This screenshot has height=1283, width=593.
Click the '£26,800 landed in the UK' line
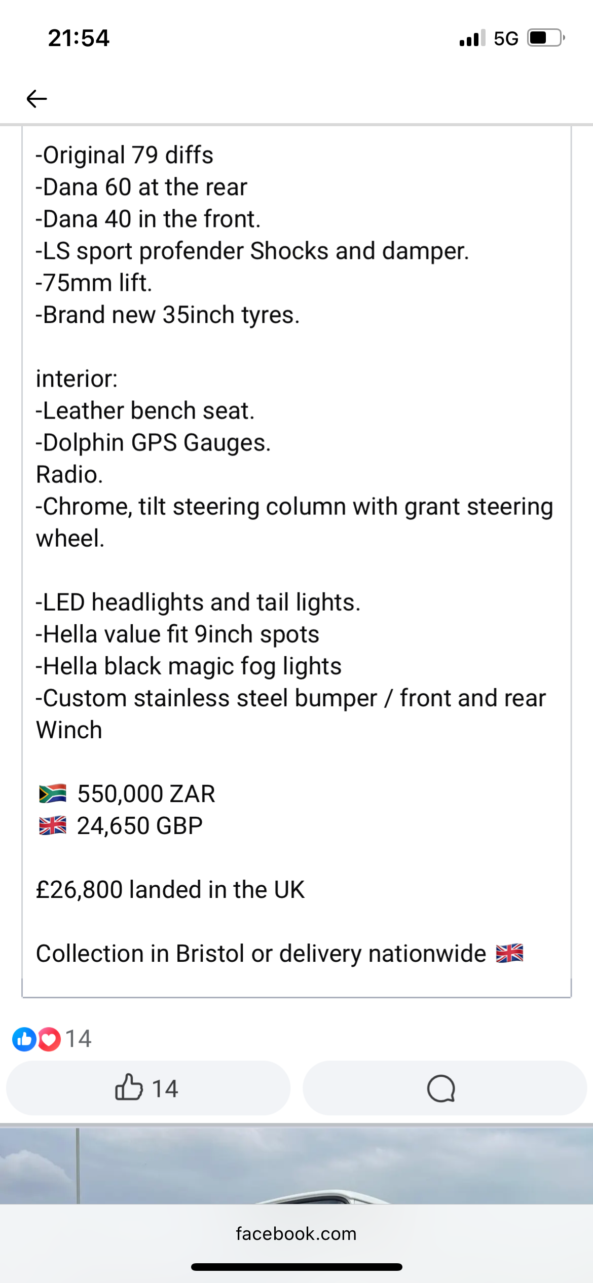(170, 889)
